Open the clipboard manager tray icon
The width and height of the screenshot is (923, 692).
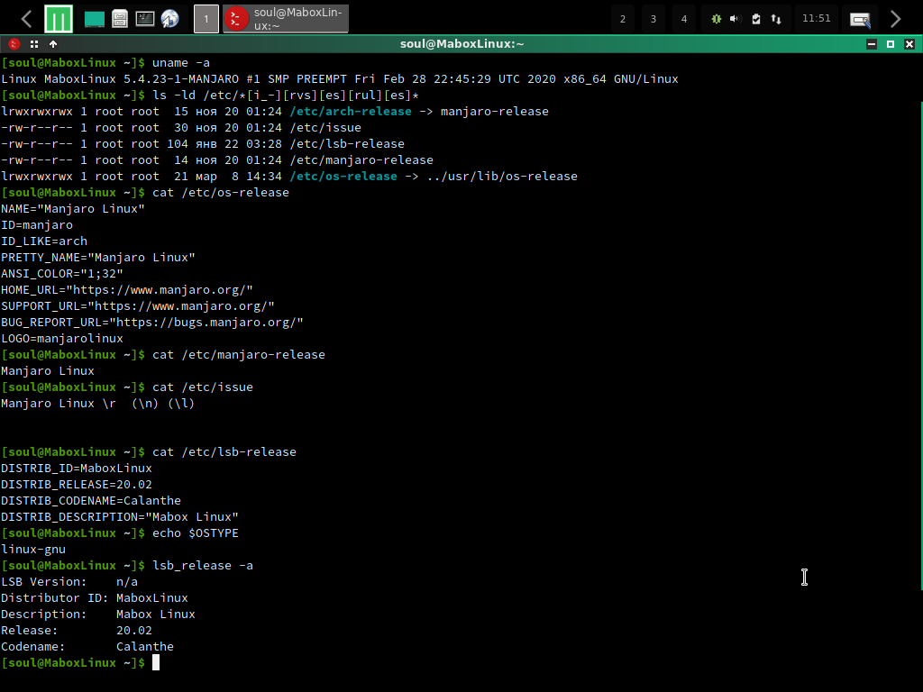756,19
